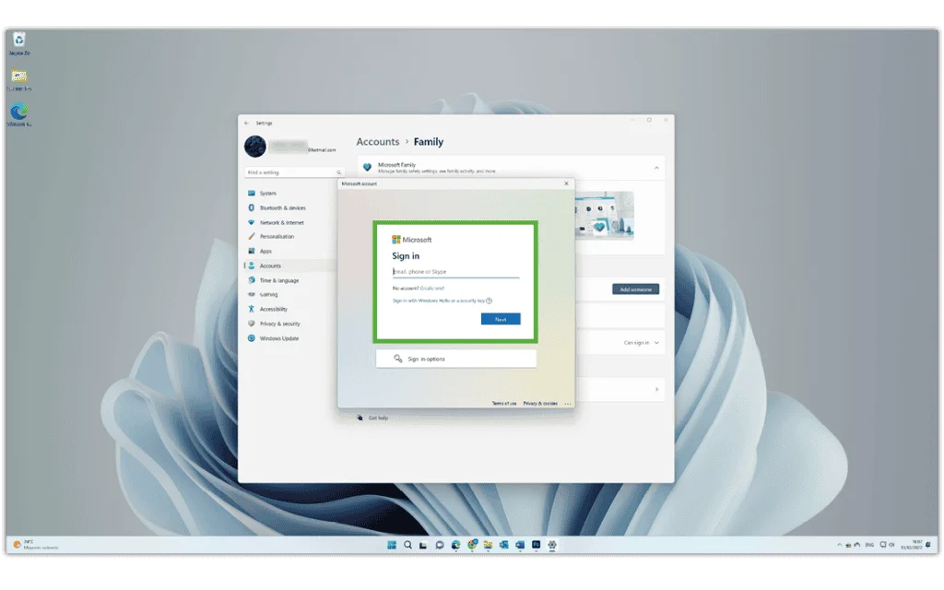Click the Microsoft Family promo image

(x=605, y=216)
